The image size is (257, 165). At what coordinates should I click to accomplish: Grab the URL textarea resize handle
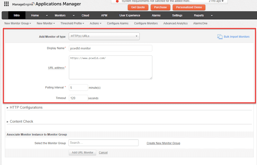tap(151, 78)
